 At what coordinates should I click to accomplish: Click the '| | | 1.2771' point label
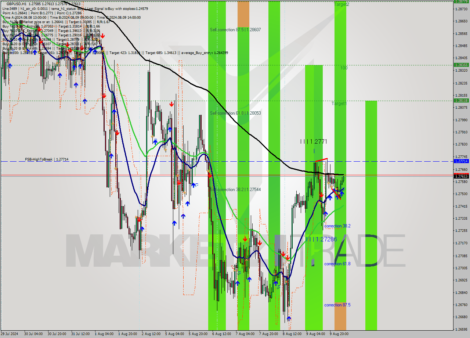[x=314, y=141]
